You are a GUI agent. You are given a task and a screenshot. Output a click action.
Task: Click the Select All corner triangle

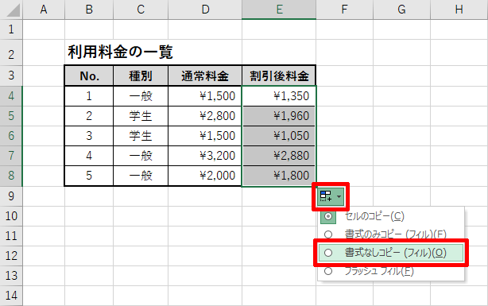11,10
